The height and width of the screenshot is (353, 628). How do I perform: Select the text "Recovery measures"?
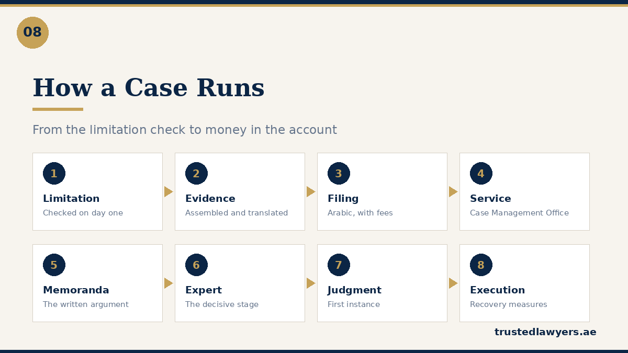pos(509,304)
